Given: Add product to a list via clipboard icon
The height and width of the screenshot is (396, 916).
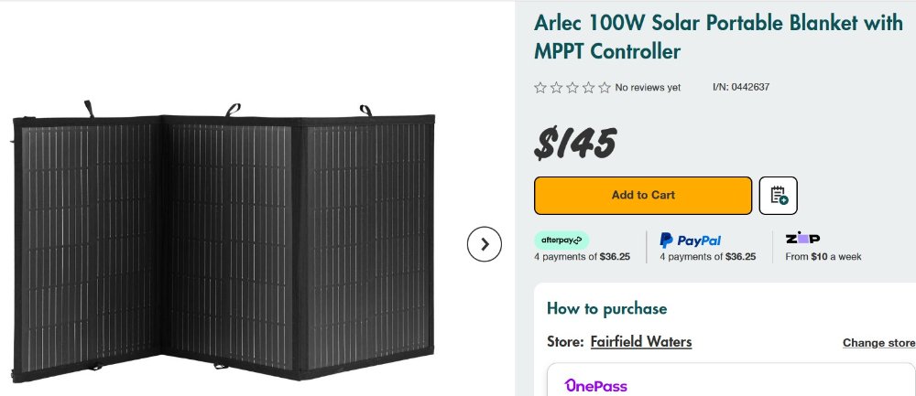Looking at the screenshot, I should (779, 196).
